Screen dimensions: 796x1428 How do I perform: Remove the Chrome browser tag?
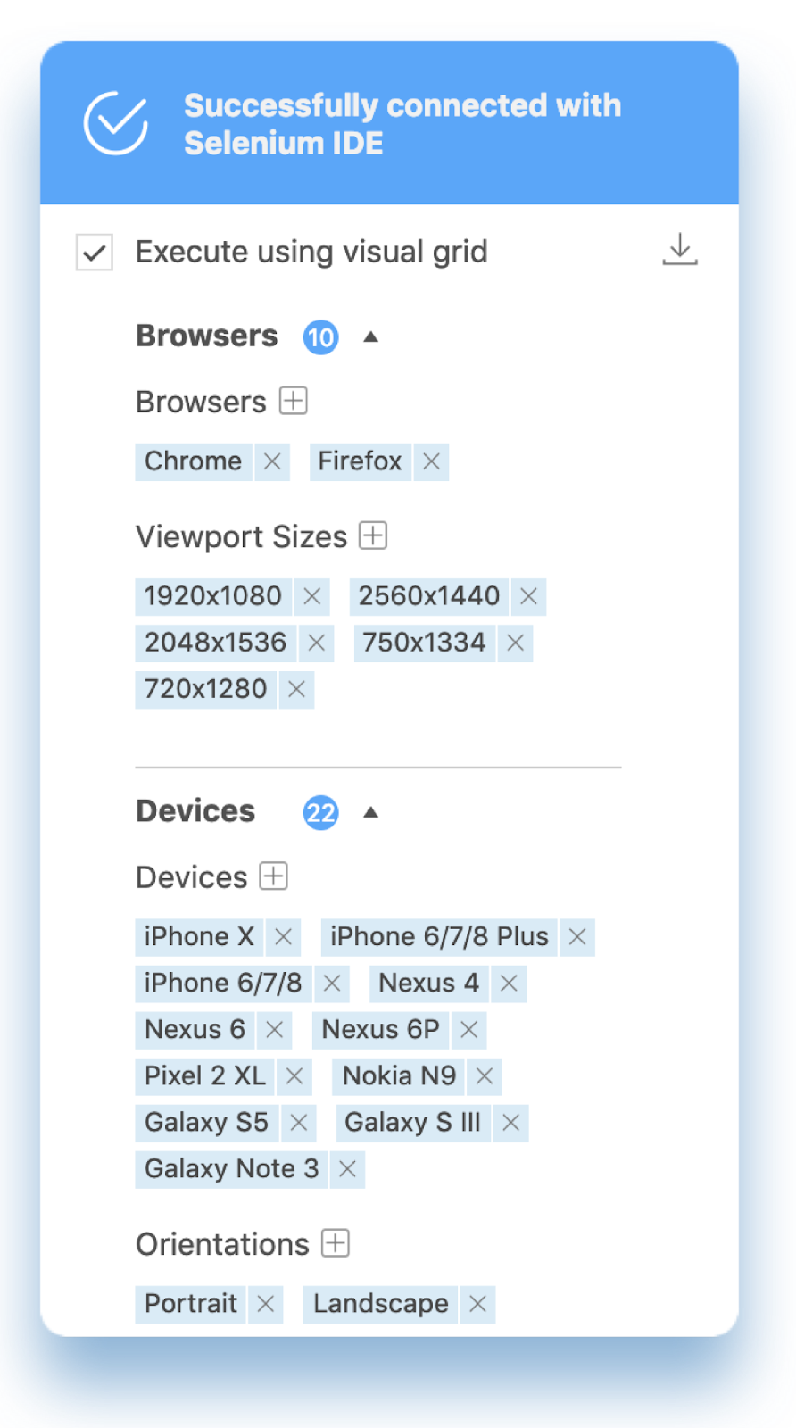(272, 461)
